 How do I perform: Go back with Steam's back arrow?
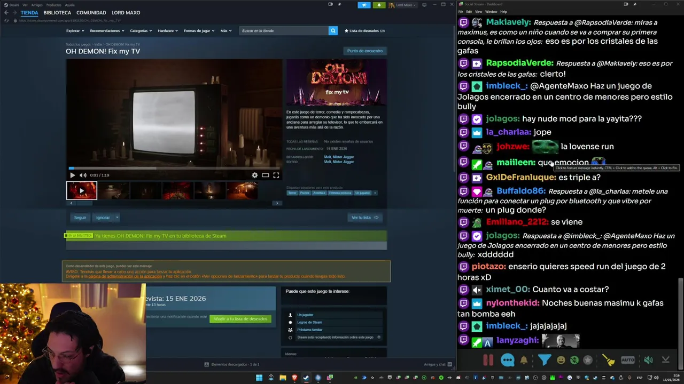pyautogui.click(x=6, y=12)
